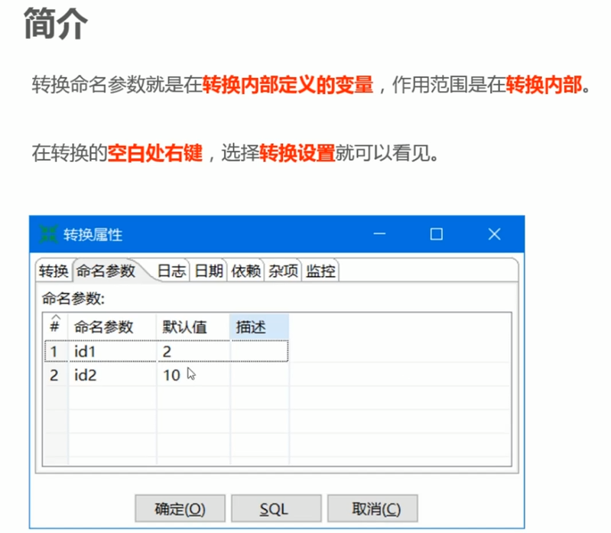Select the id2 parameter cell
The height and width of the screenshot is (533, 611).
[112, 375]
